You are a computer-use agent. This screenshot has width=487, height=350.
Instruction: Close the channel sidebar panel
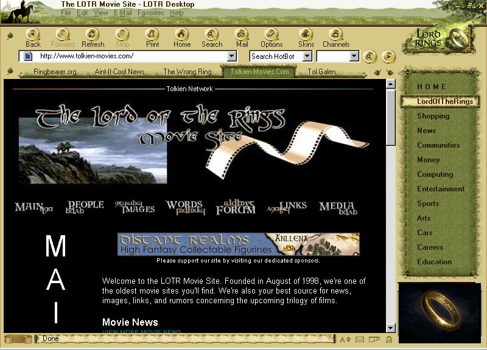tap(473, 72)
